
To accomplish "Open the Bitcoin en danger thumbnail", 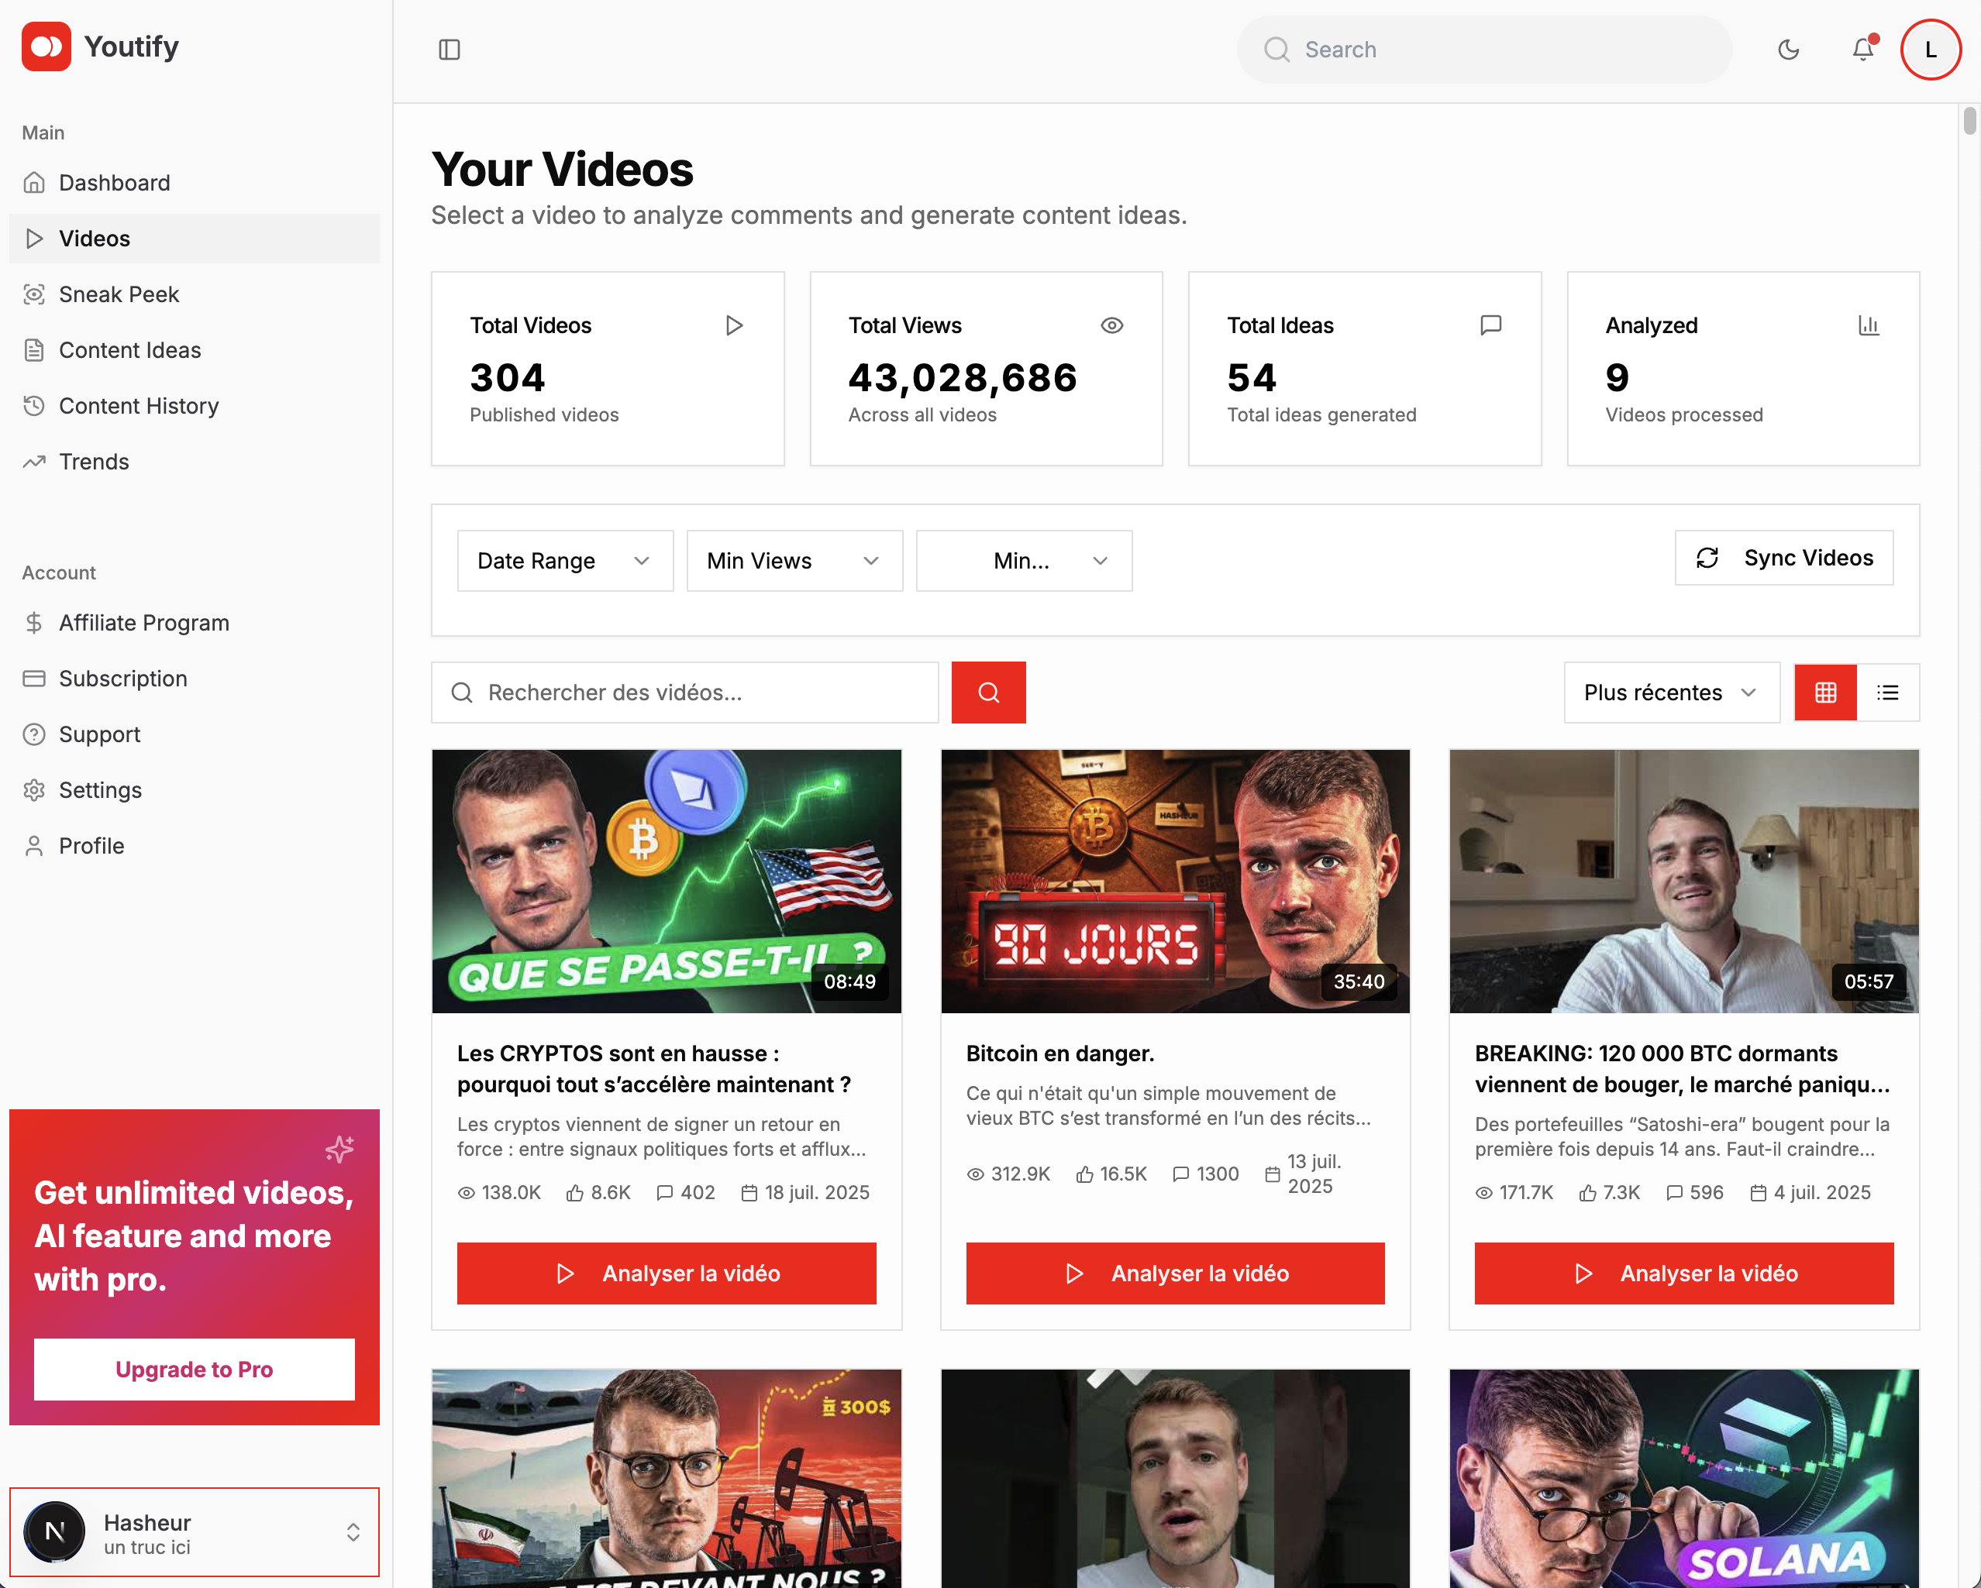I will pos(1174,881).
